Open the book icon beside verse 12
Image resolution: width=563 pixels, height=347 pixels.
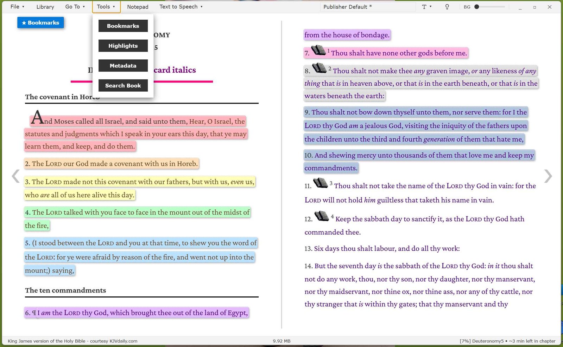[x=322, y=216]
